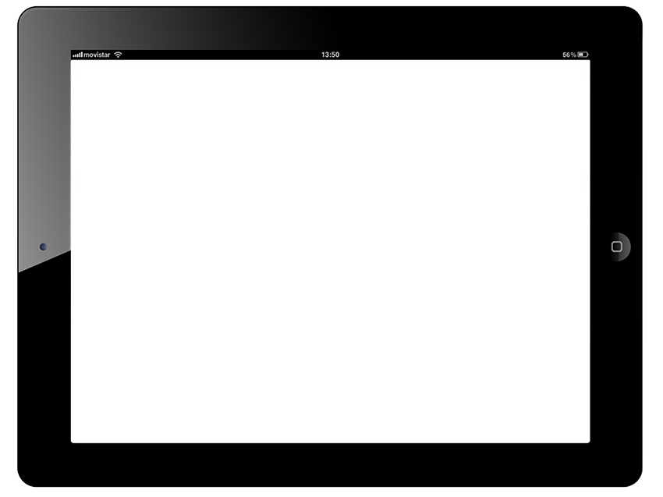
Task: Tap the battery icon in status bar
Action: coord(583,55)
